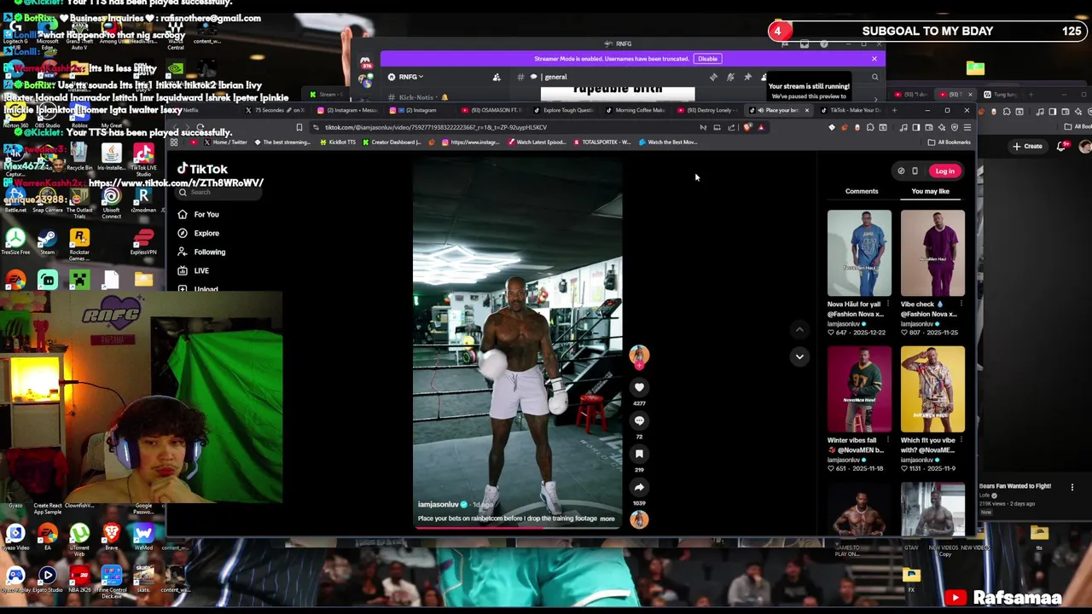
Task: Open the KickBot TTS bookmark
Action: pos(339,142)
